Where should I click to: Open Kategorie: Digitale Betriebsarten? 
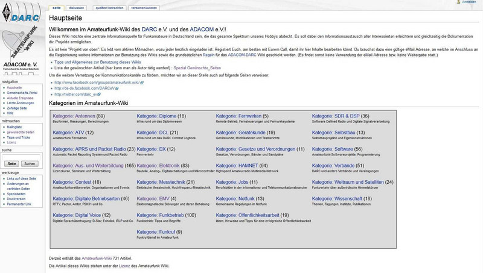pos(86,199)
